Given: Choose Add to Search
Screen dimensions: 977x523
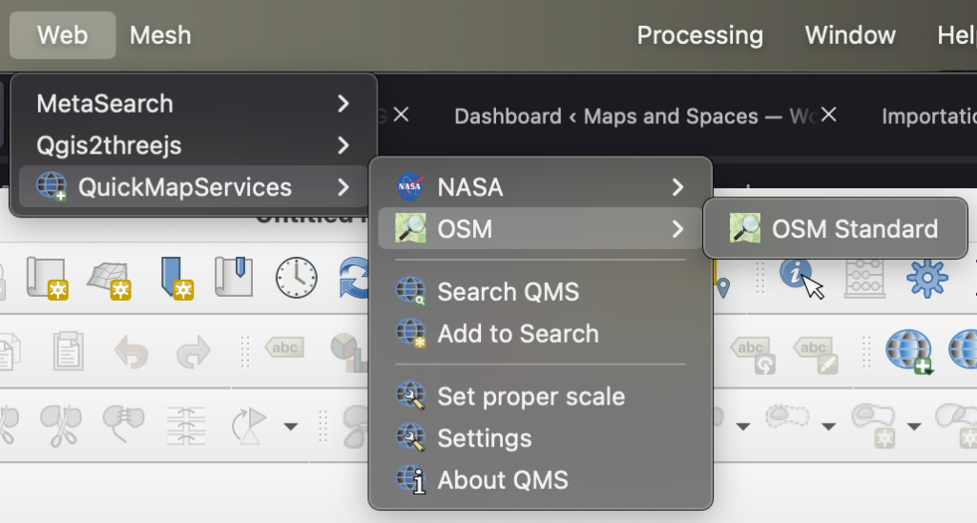Looking at the screenshot, I should tap(540, 333).
